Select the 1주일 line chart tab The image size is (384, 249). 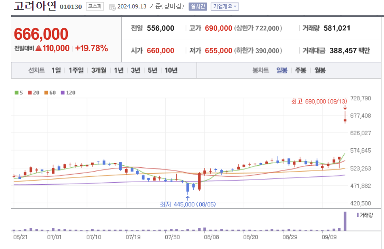[76, 70]
